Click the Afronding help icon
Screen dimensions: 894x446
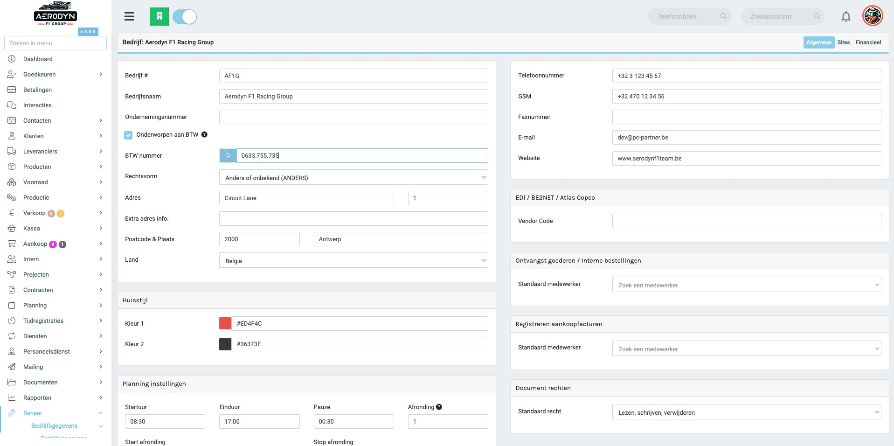[x=439, y=407]
